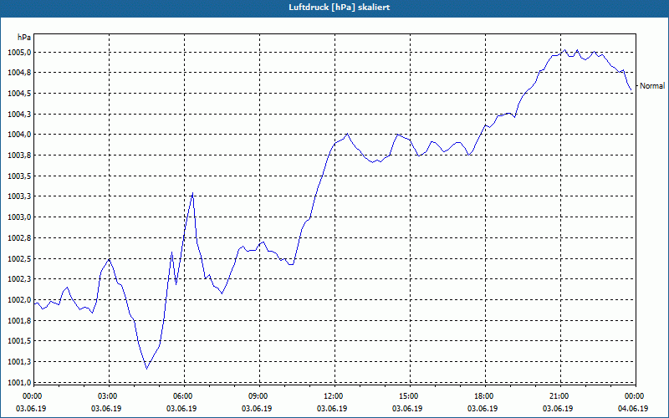Click the 03:00 time label
Viewport: 669px width, 418px height.
pyautogui.click(x=107, y=396)
